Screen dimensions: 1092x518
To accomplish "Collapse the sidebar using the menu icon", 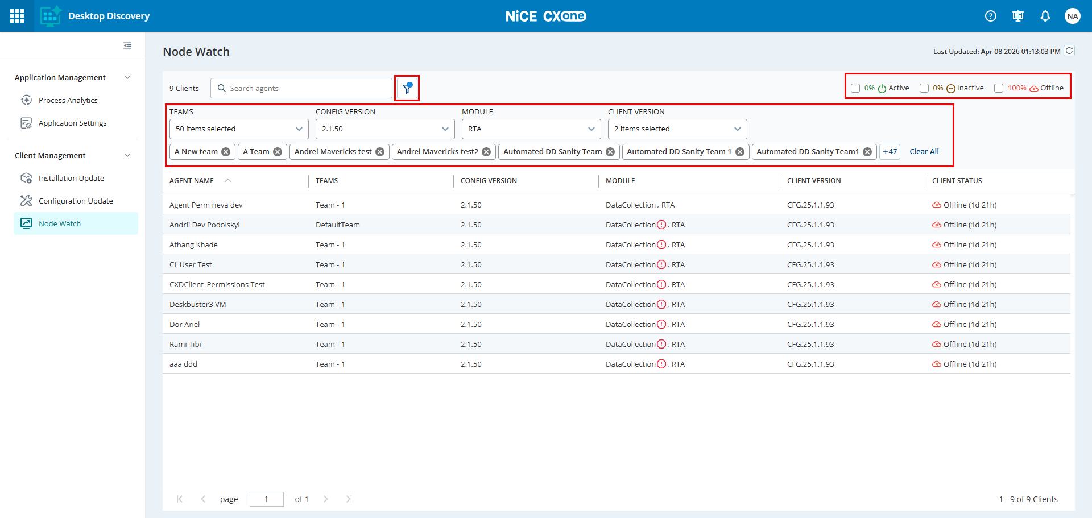I will click(x=127, y=45).
